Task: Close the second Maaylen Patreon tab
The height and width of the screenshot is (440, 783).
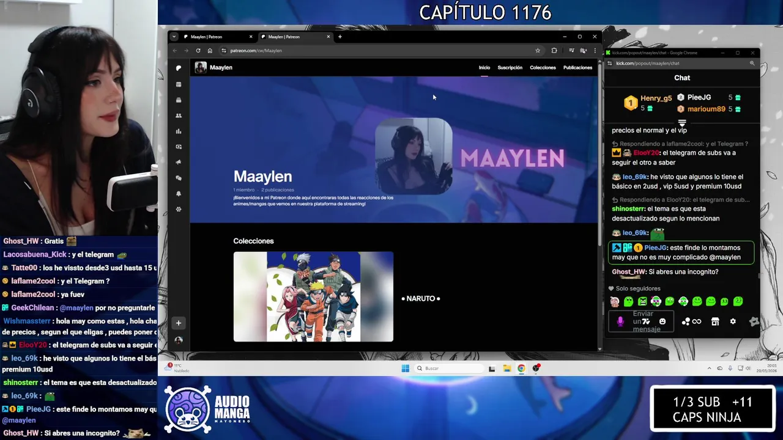Action: coord(328,37)
